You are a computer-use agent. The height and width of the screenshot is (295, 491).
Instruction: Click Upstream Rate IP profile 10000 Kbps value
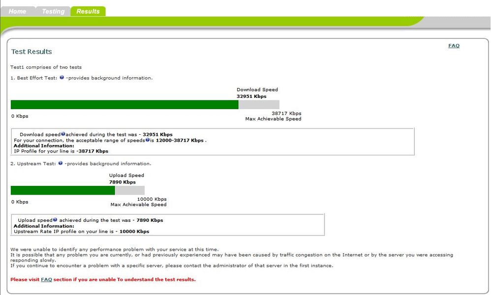134,232
